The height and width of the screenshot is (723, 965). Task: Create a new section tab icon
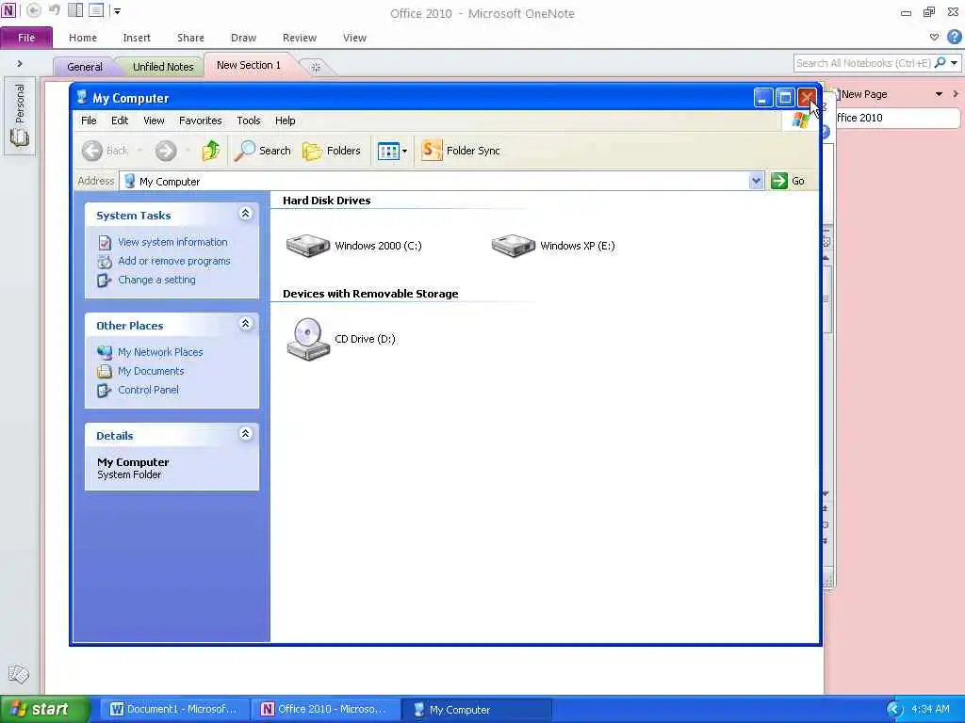(316, 67)
